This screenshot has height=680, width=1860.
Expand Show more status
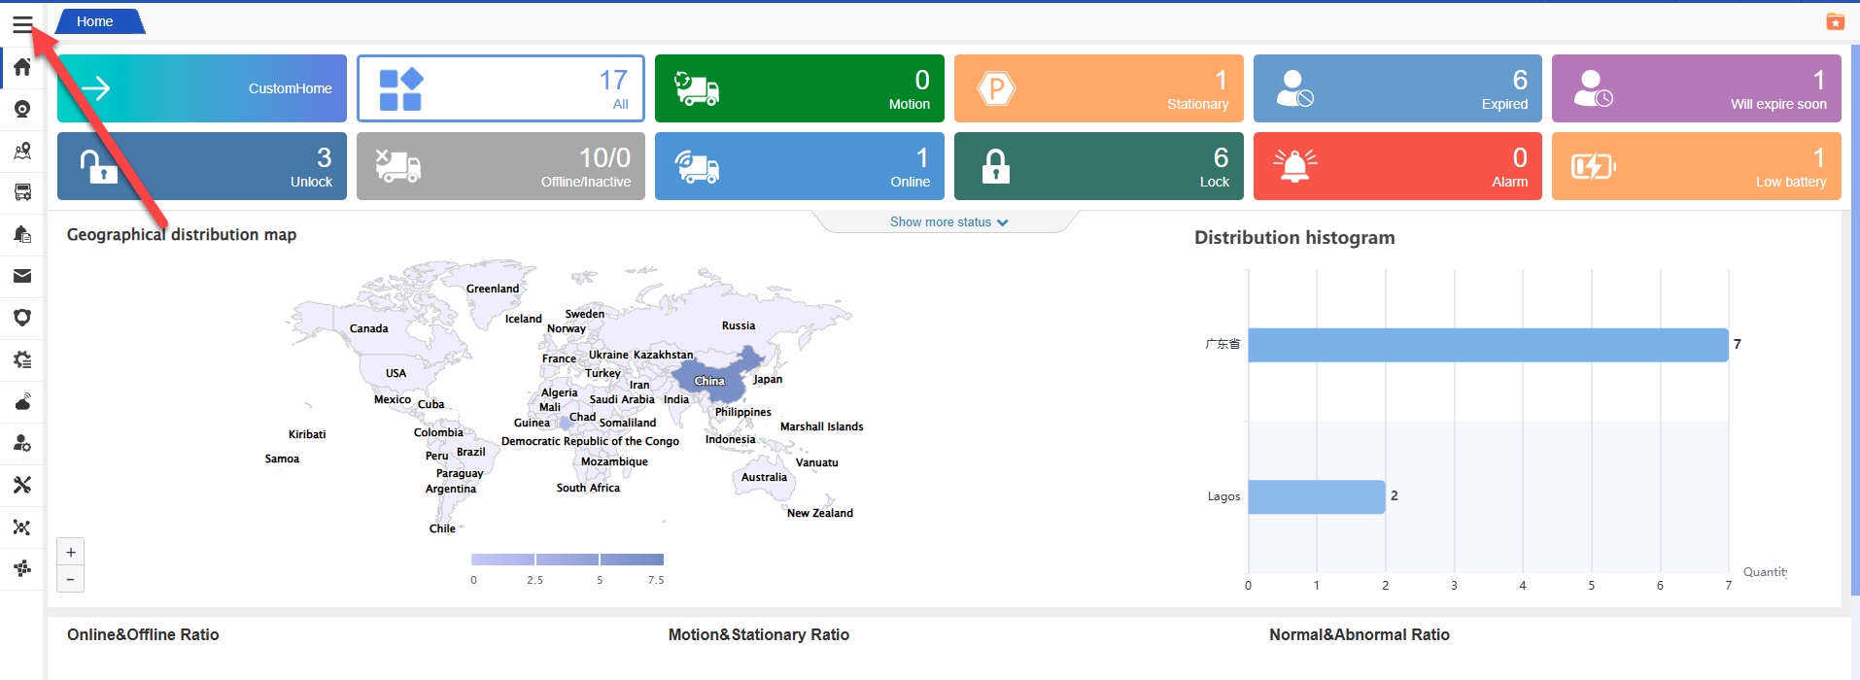pyautogui.click(x=948, y=222)
